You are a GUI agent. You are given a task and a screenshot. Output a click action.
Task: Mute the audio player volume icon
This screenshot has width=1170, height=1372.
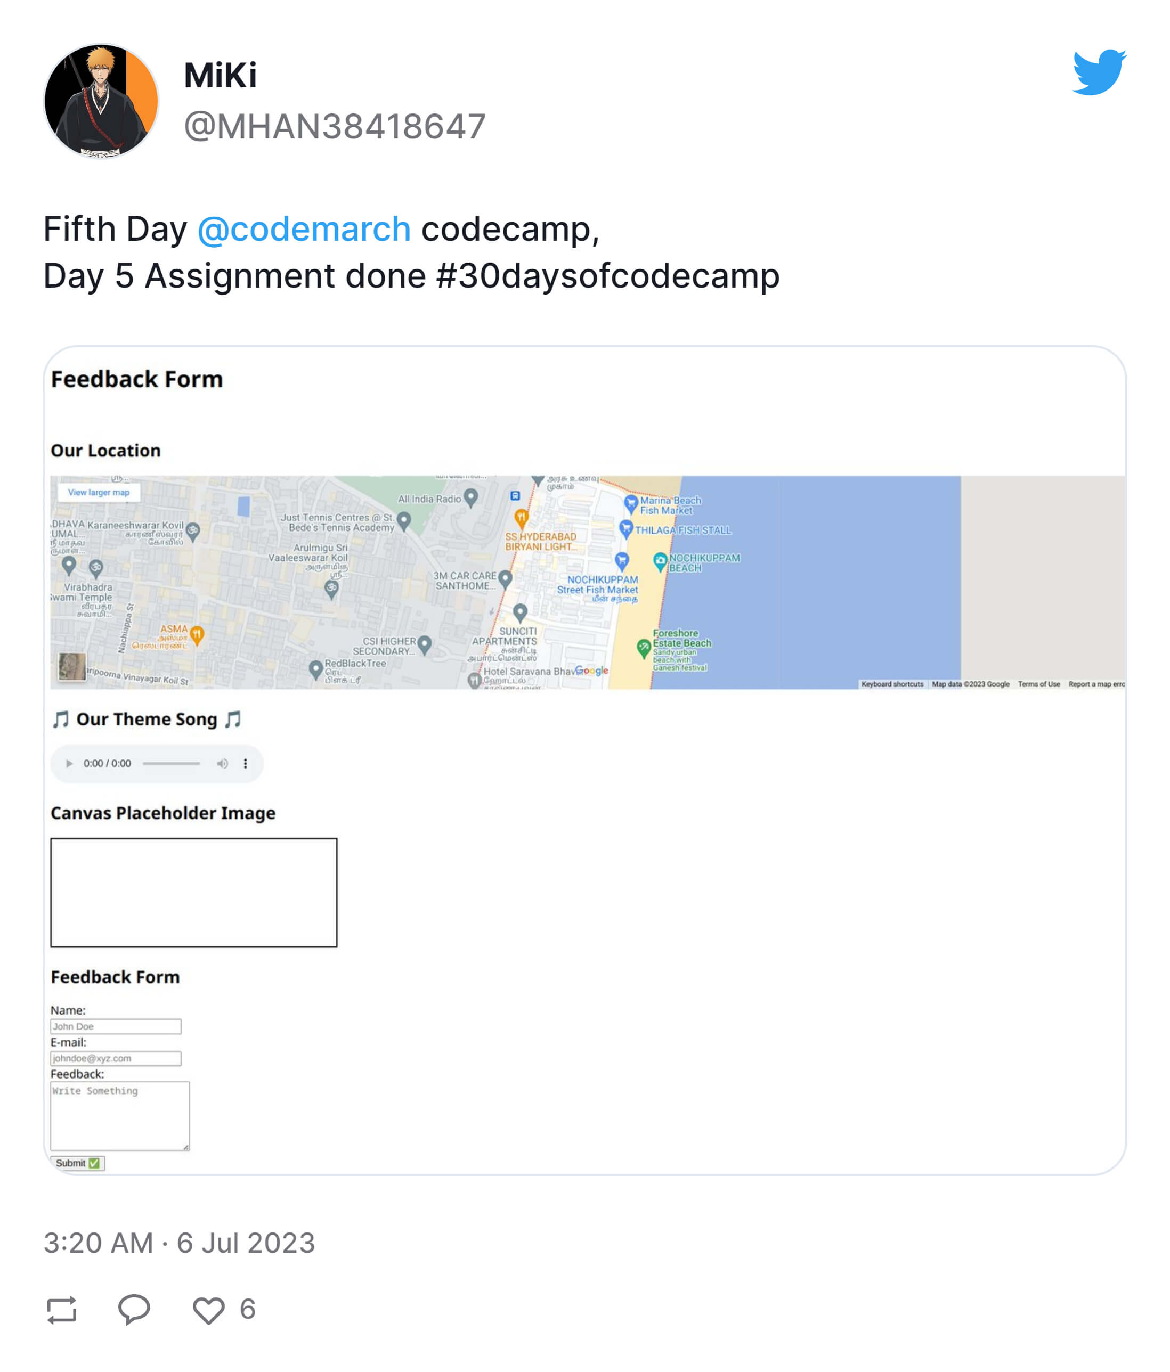(x=223, y=763)
